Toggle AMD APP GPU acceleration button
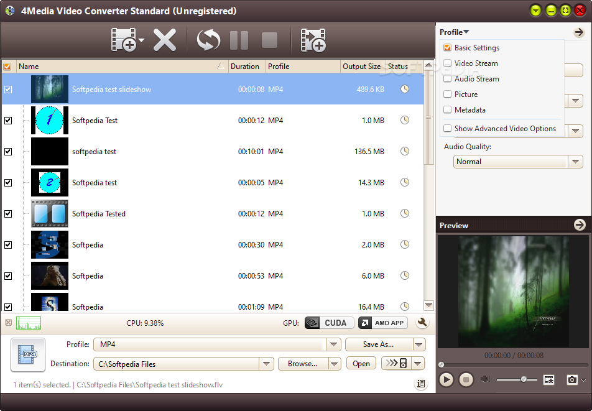This screenshot has height=411, width=592. [383, 323]
